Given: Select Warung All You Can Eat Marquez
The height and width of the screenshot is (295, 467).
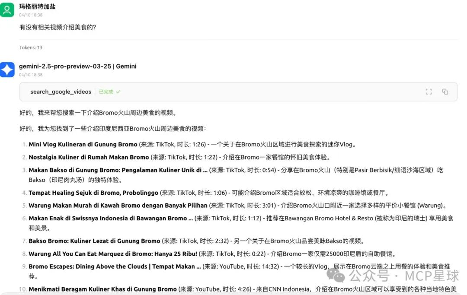Looking at the screenshot, I should 113,254.
